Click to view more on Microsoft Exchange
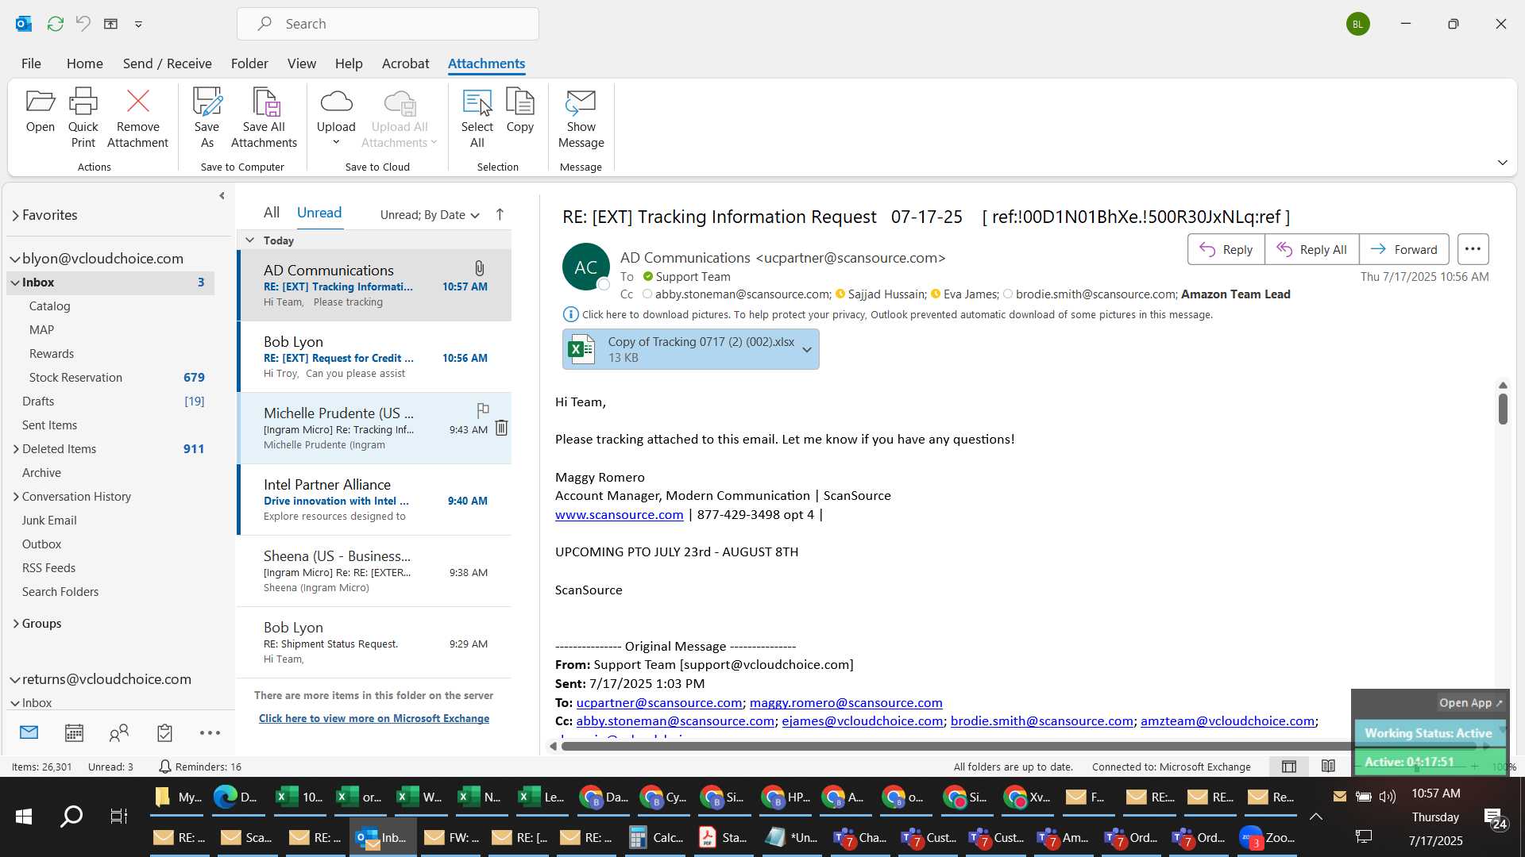The width and height of the screenshot is (1525, 857). 374,719
